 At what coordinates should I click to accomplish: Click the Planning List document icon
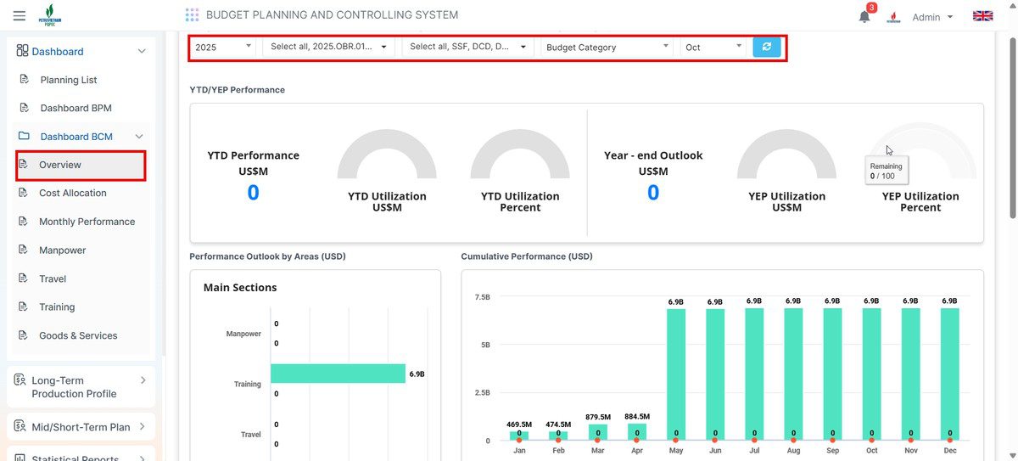coord(25,80)
